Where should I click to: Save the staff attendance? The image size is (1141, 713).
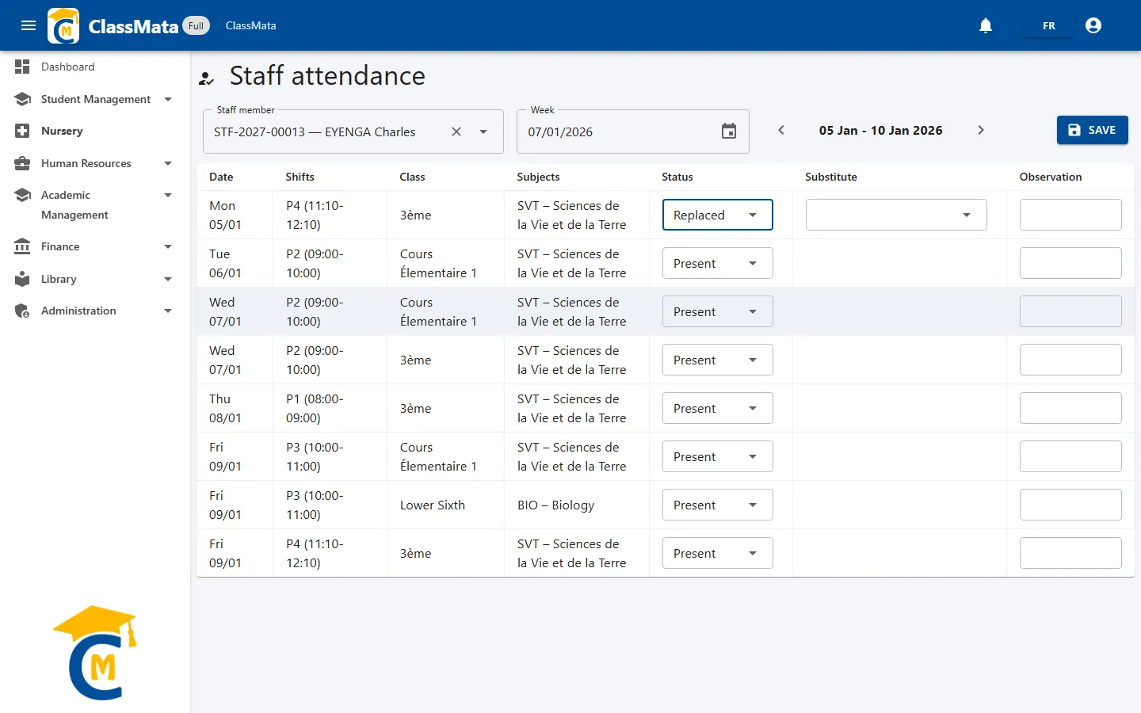point(1093,130)
